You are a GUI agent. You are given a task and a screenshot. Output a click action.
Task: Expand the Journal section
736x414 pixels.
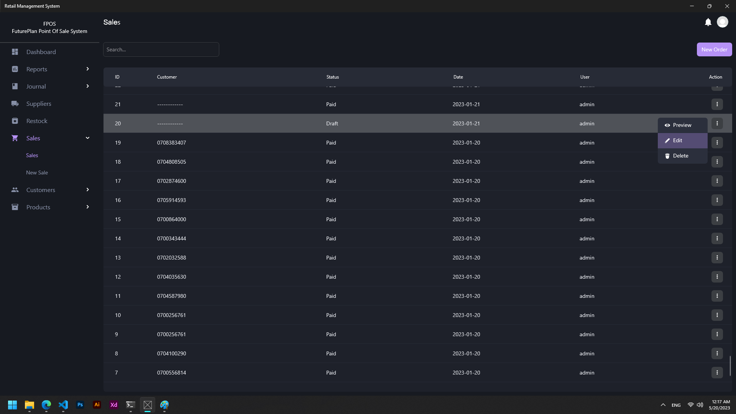[x=87, y=86]
